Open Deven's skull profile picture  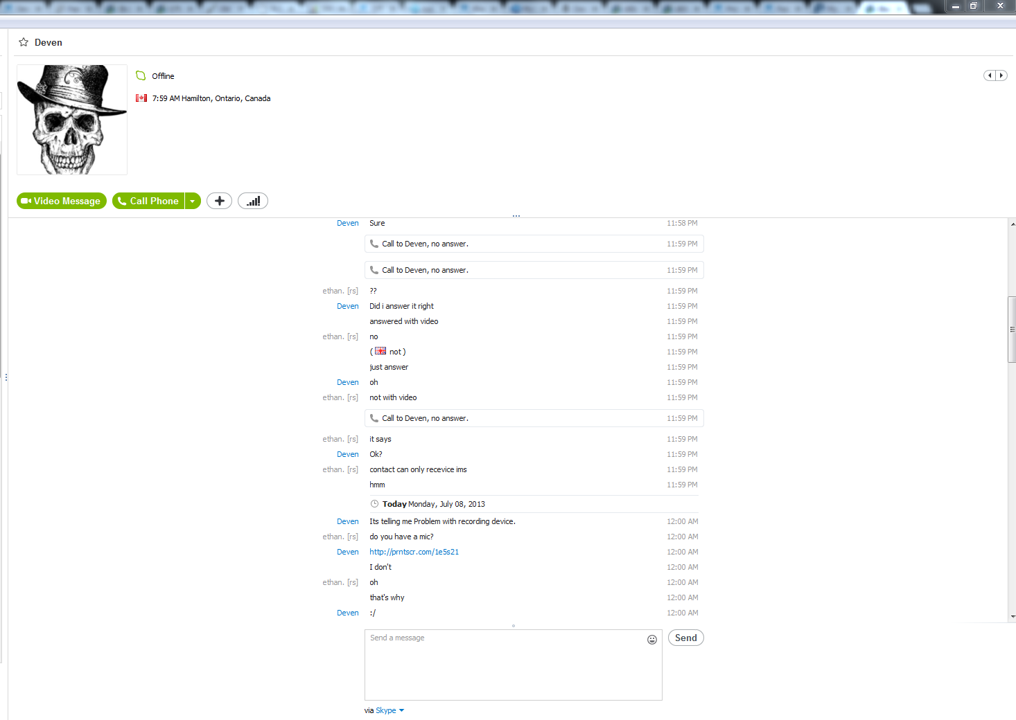[x=72, y=120]
